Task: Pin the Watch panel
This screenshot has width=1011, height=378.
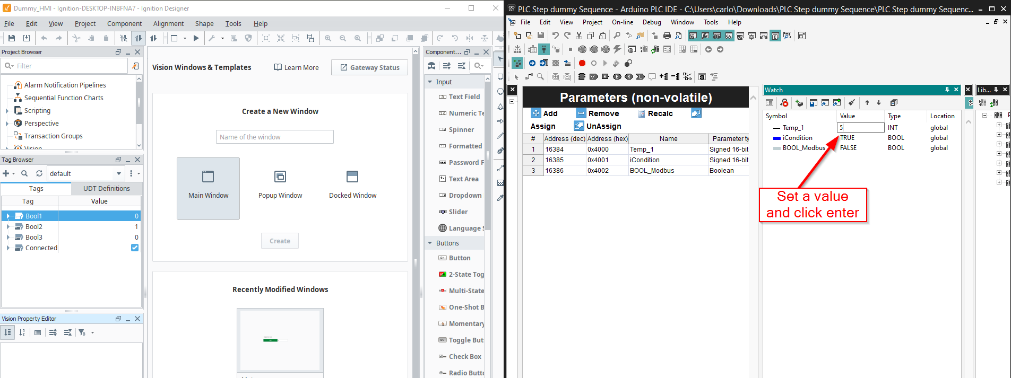Action: tap(947, 90)
